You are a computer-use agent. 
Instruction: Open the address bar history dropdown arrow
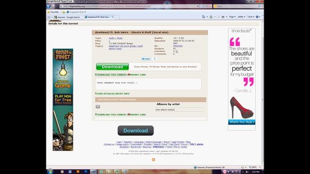pos(198,6)
